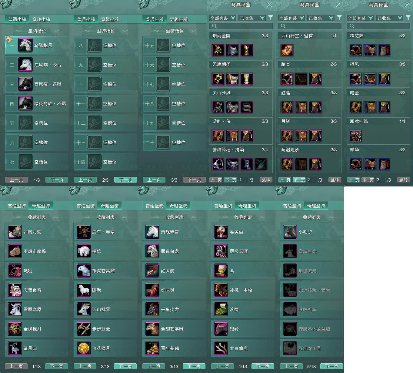The width and height of the screenshot is (413, 373).
Task: Switch to 奇趣坐骑 tab in the top-left panel
Action: [41, 19]
